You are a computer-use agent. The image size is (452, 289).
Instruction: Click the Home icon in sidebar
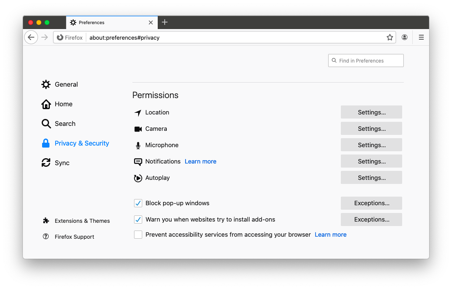[x=46, y=104]
